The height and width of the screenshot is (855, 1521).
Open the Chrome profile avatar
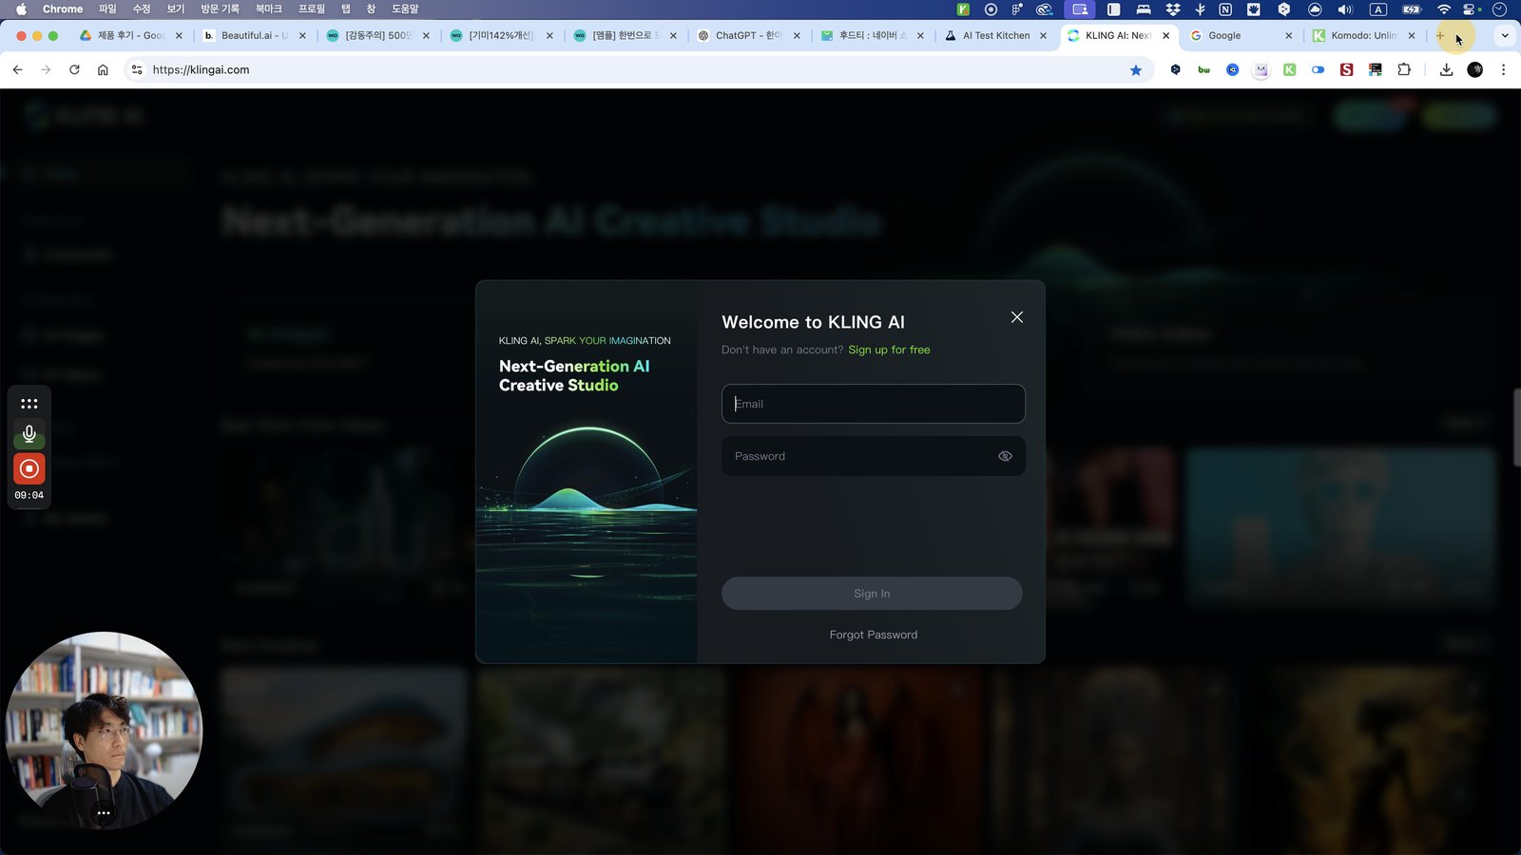tap(1475, 69)
